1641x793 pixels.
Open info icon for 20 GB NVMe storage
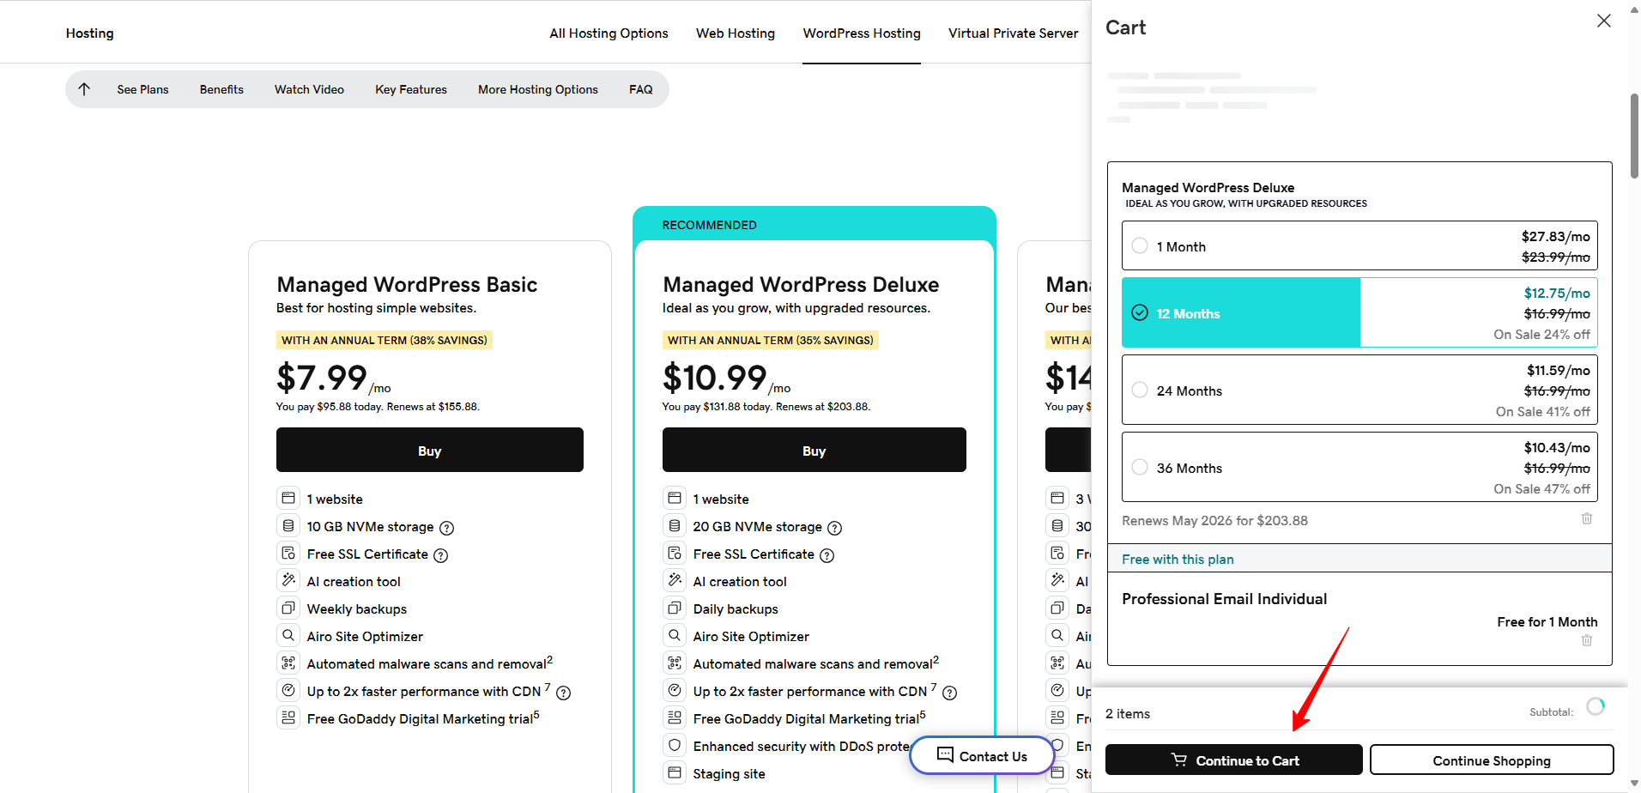click(835, 528)
